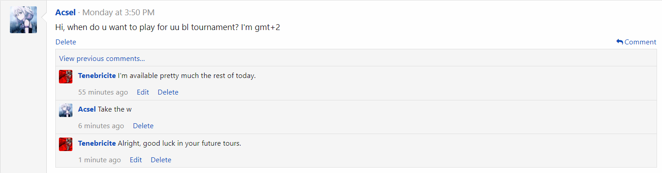Delete the 'Take the w' comment
662x173 pixels.
(143, 126)
